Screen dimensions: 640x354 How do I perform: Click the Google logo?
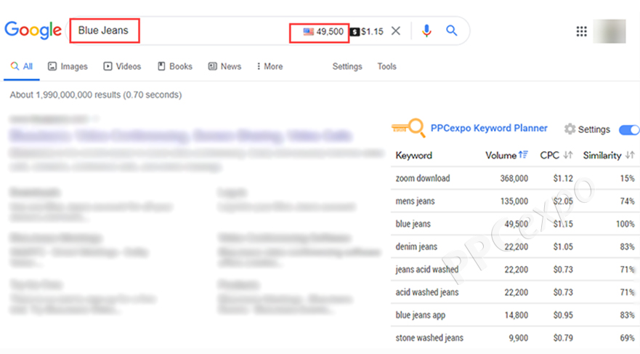point(33,31)
